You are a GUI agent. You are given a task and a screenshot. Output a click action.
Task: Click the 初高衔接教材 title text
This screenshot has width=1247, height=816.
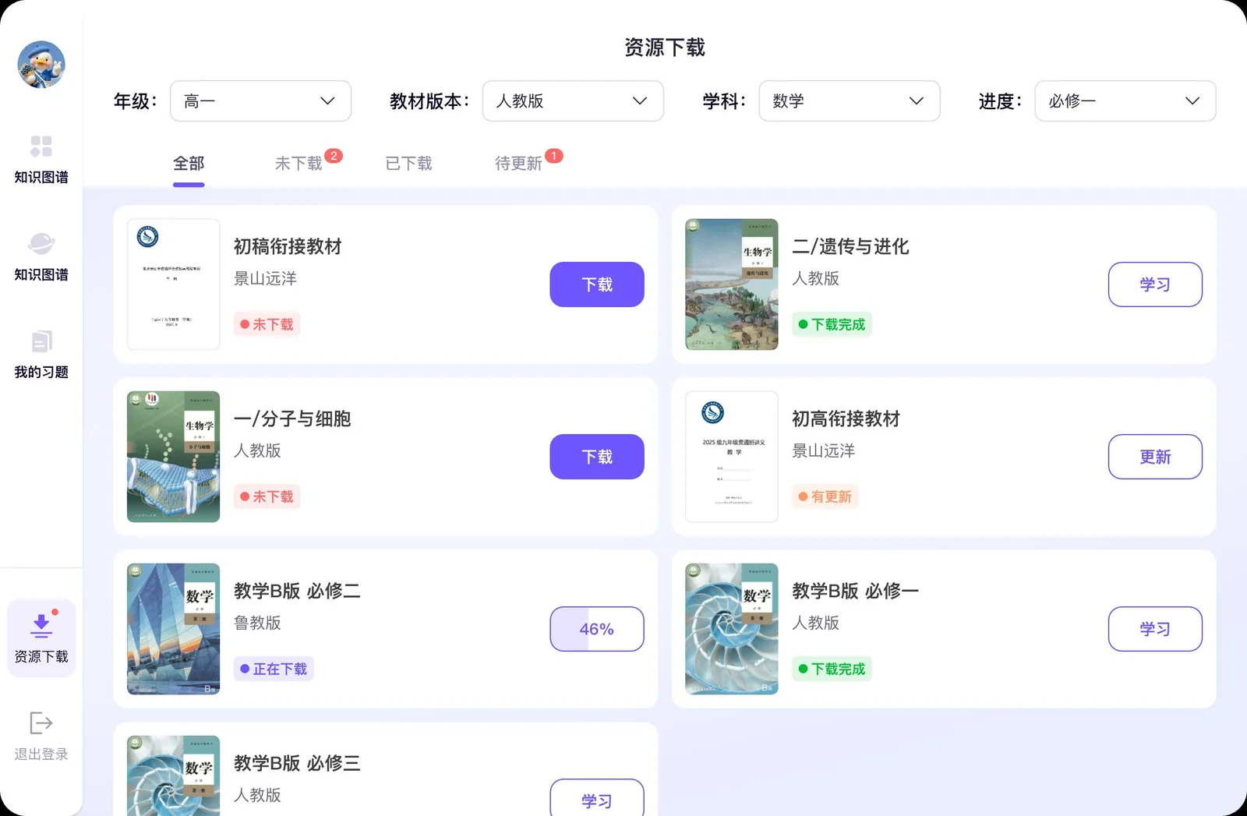(x=846, y=419)
